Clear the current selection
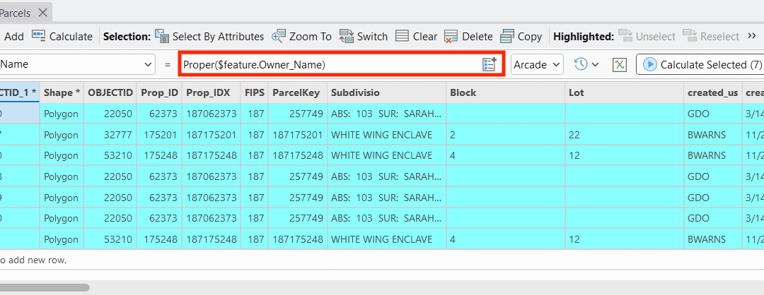The image size is (764, 295). tap(416, 37)
